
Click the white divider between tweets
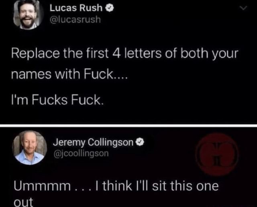(x=128, y=126)
